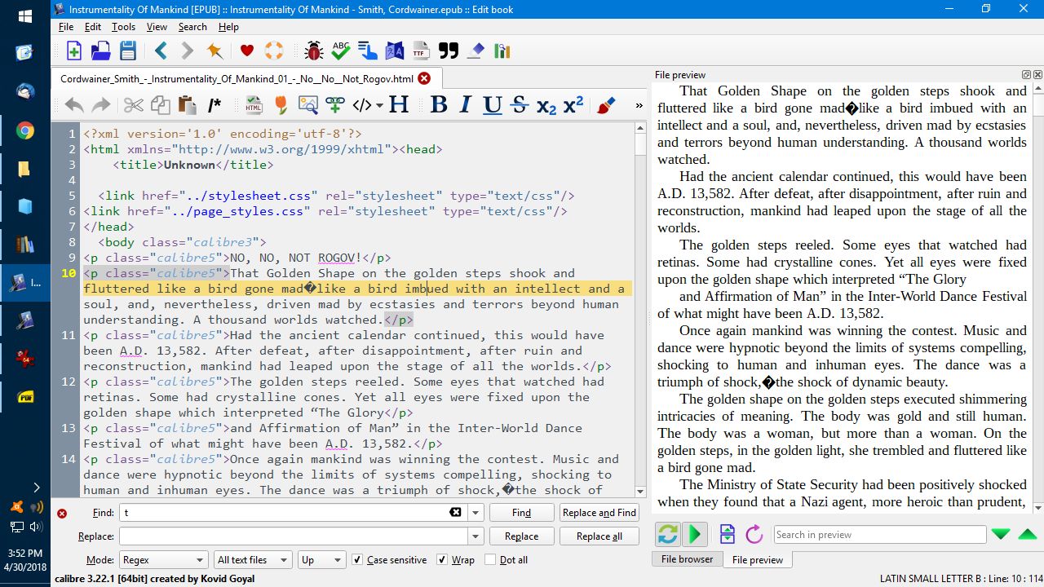1044x587 pixels.
Task: Run the ABC spell check
Action: (341, 51)
